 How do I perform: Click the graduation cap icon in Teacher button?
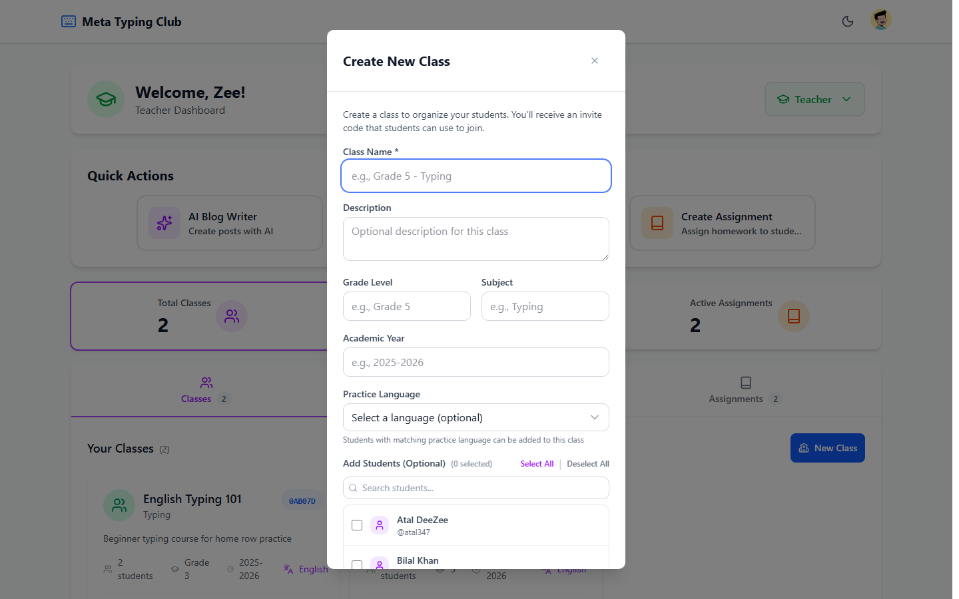pyautogui.click(x=784, y=99)
